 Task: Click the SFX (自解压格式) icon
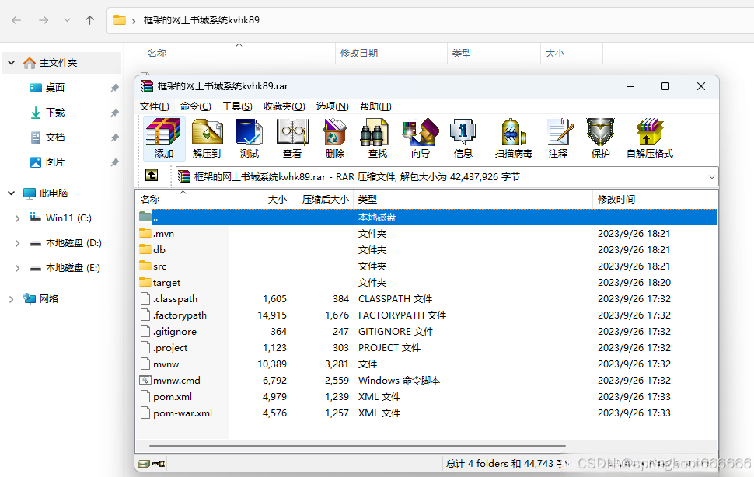point(650,138)
